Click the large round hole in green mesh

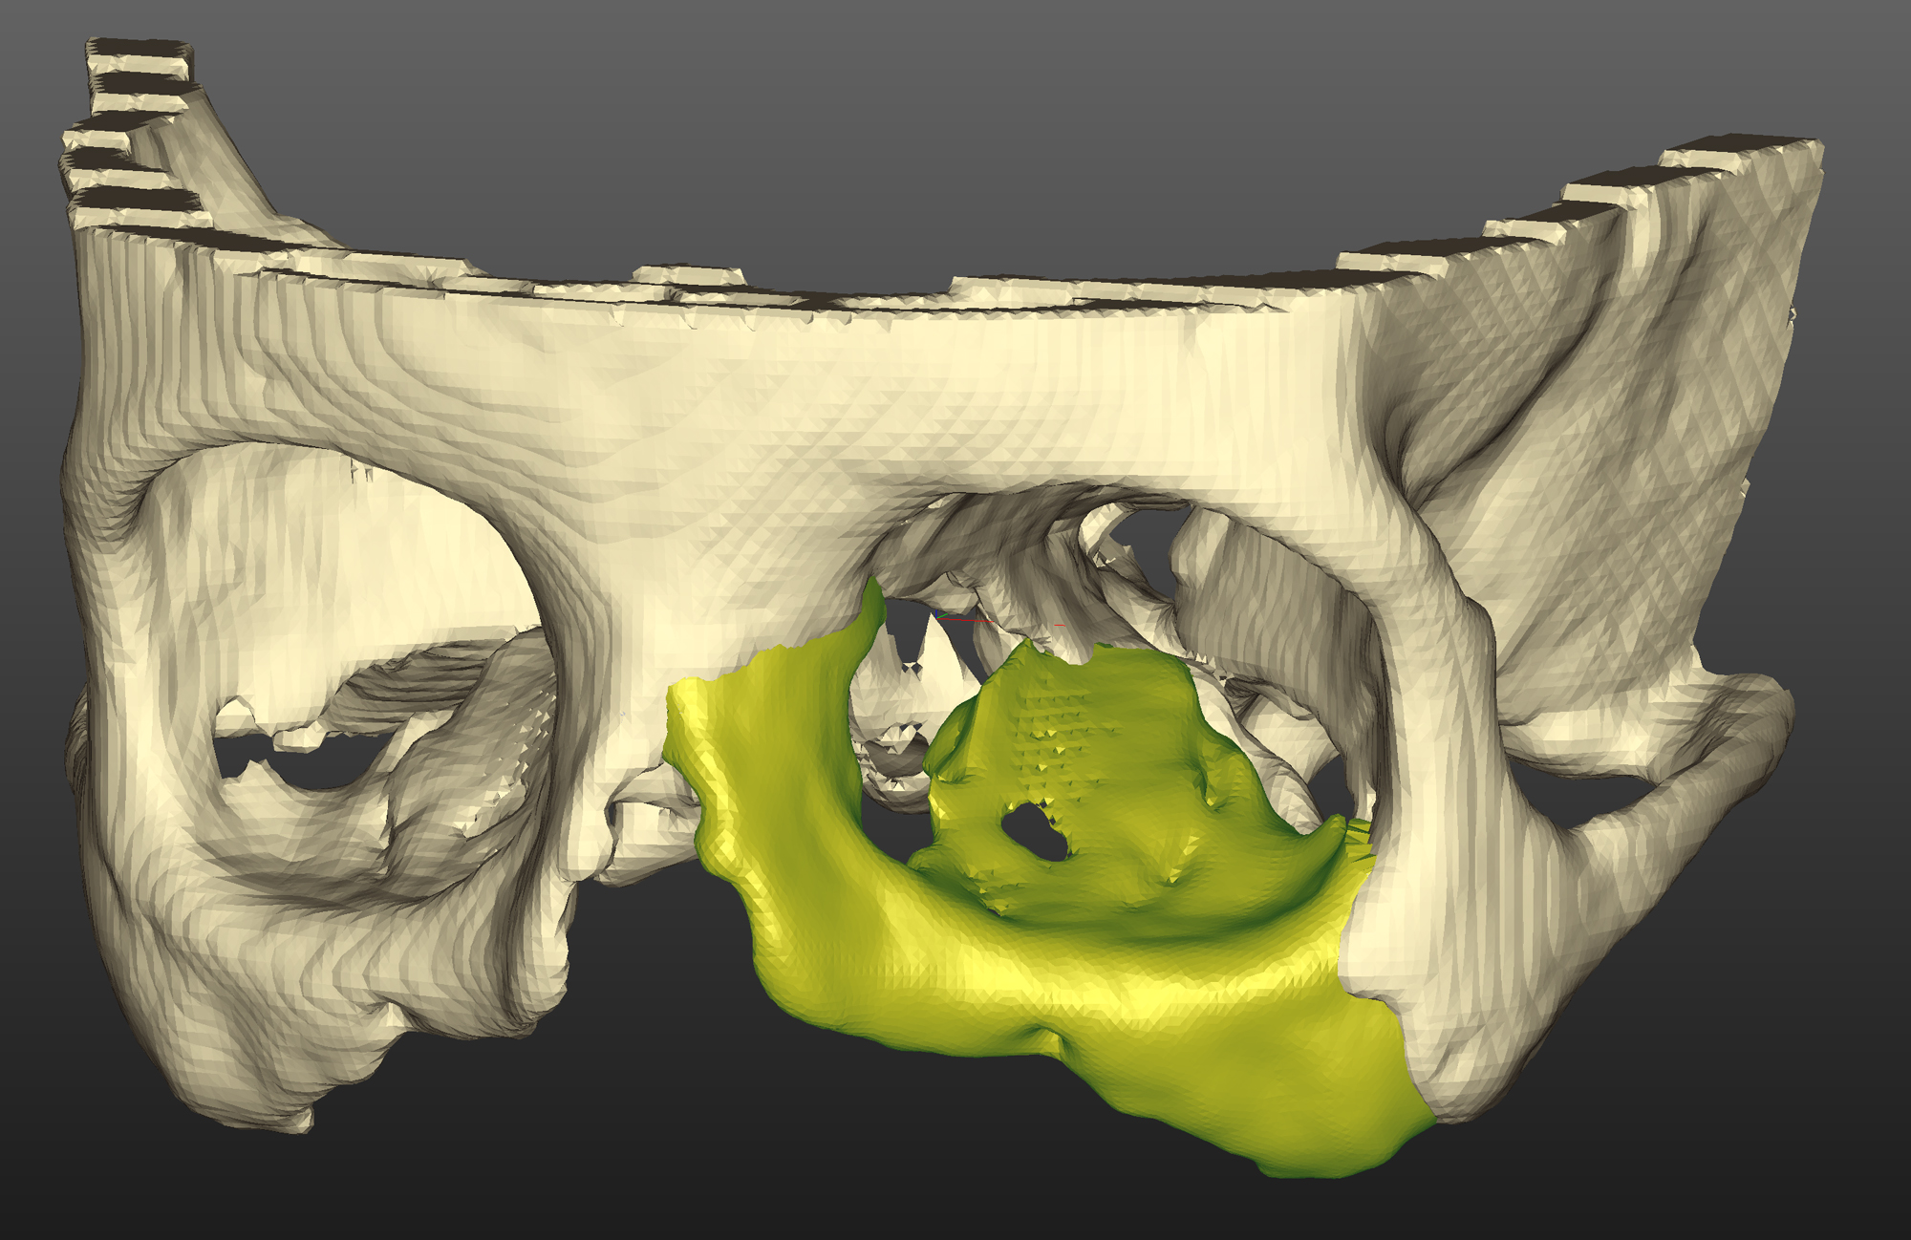tap(1034, 830)
